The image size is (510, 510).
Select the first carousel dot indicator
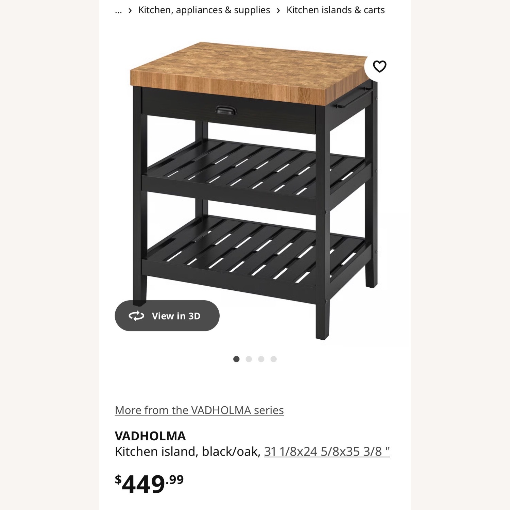(237, 358)
